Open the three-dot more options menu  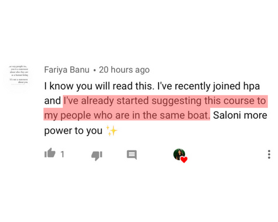click(x=269, y=154)
